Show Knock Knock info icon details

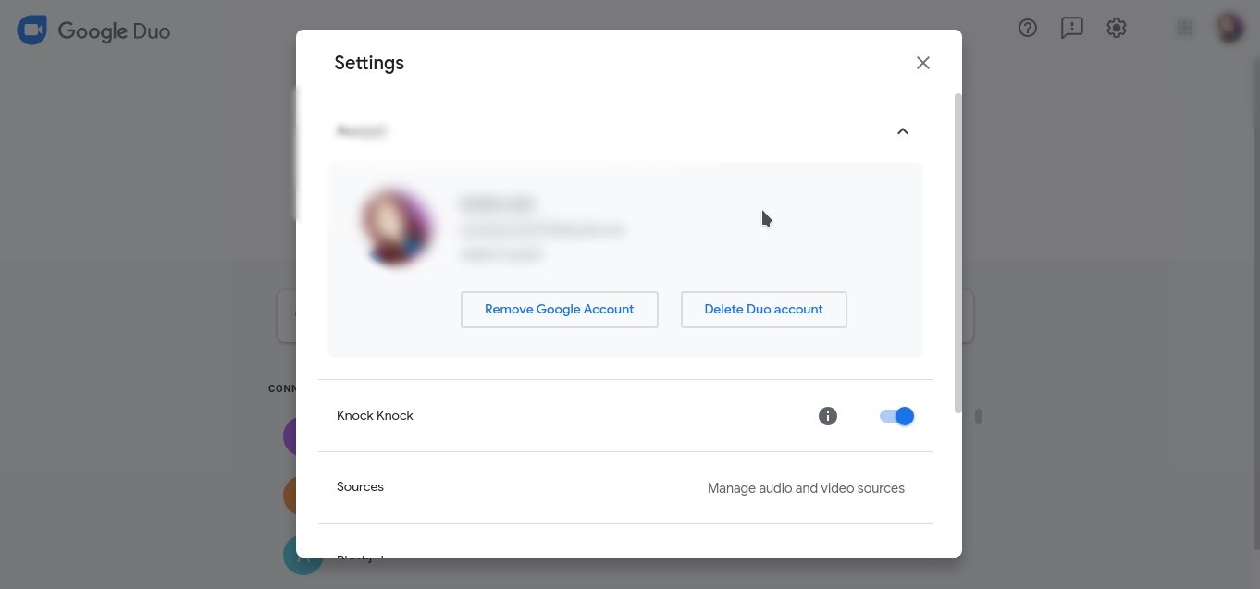click(x=828, y=416)
